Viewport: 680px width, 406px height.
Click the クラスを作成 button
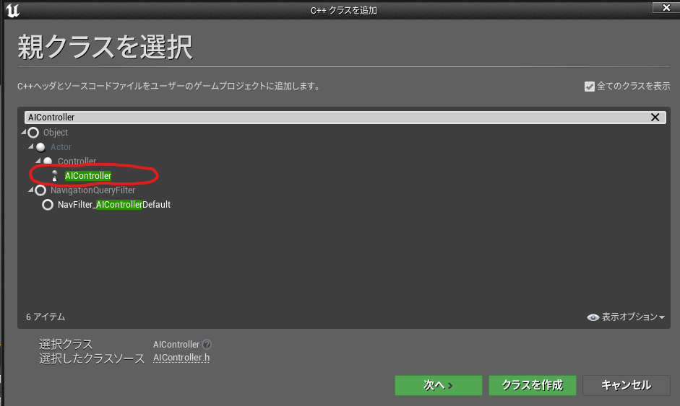tap(533, 385)
